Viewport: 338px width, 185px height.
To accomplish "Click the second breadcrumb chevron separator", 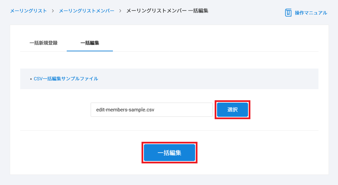I will [x=120, y=11].
